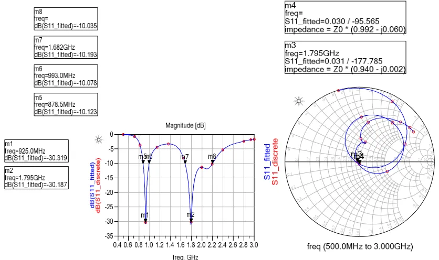Image resolution: width=439 pixels, height=260 pixels.
Task: Select marker m2 at the 1.795GHz dip
Action: tap(191, 220)
